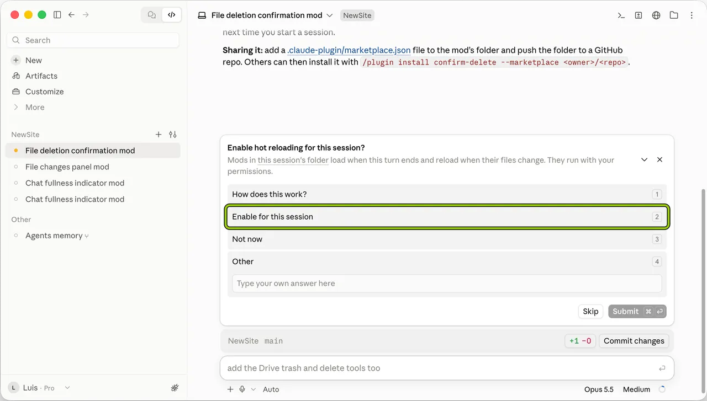Open the Luis account menu chevron
Screen dimensions: 707x401
pos(67,388)
